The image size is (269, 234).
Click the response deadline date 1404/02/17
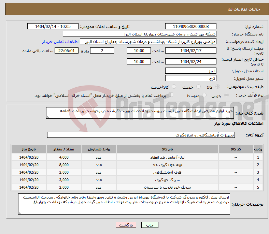click(x=191, y=50)
